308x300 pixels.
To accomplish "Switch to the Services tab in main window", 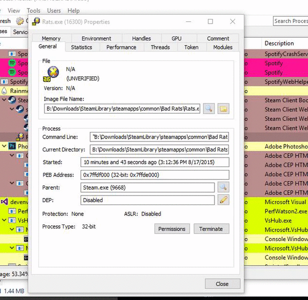I will (20, 32).
